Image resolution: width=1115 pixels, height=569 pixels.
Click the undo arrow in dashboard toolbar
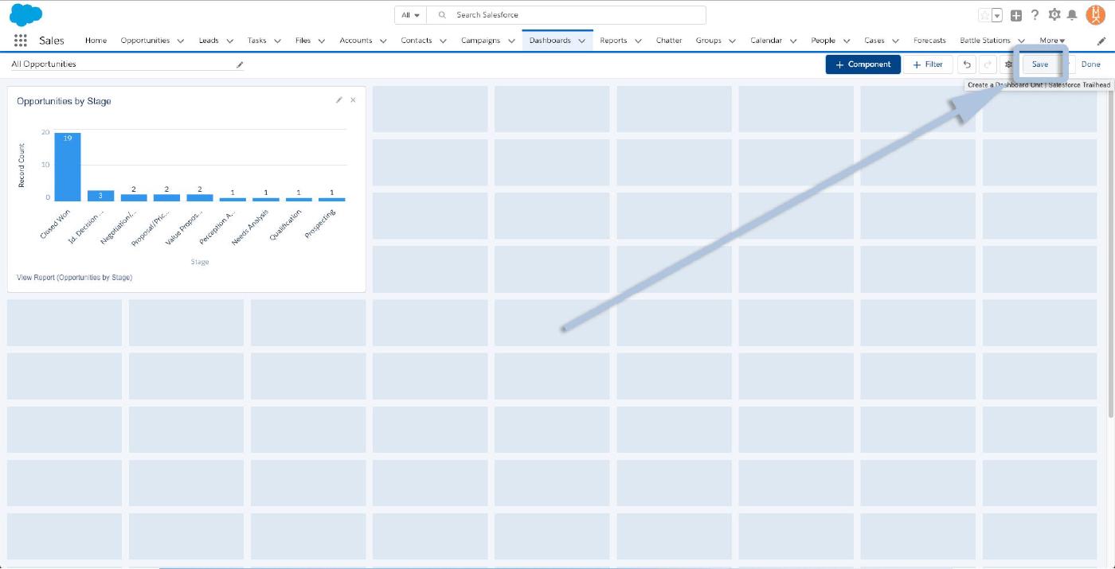click(967, 64)
